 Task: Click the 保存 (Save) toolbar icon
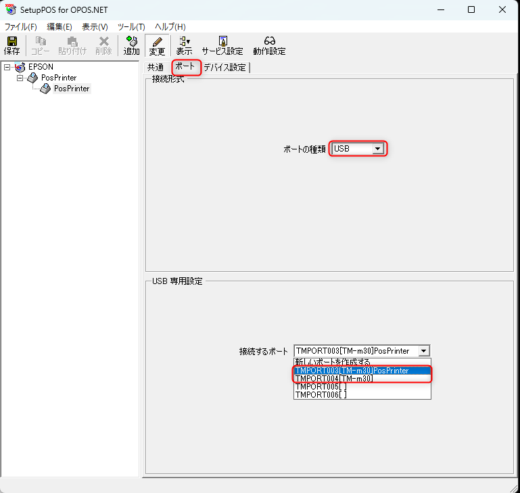coord(12,45)
